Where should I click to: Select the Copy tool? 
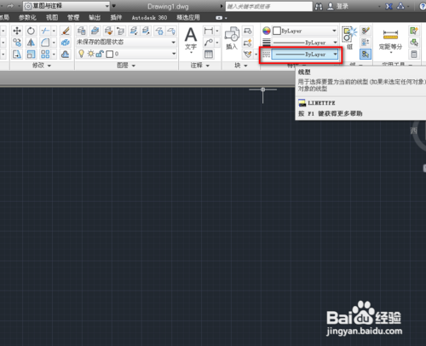click(x=17, y=43)
